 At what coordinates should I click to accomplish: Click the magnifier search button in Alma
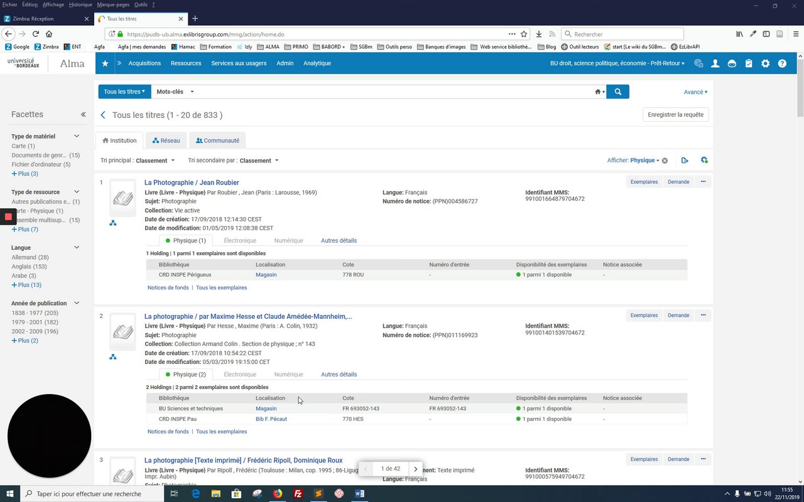[618, 92]
